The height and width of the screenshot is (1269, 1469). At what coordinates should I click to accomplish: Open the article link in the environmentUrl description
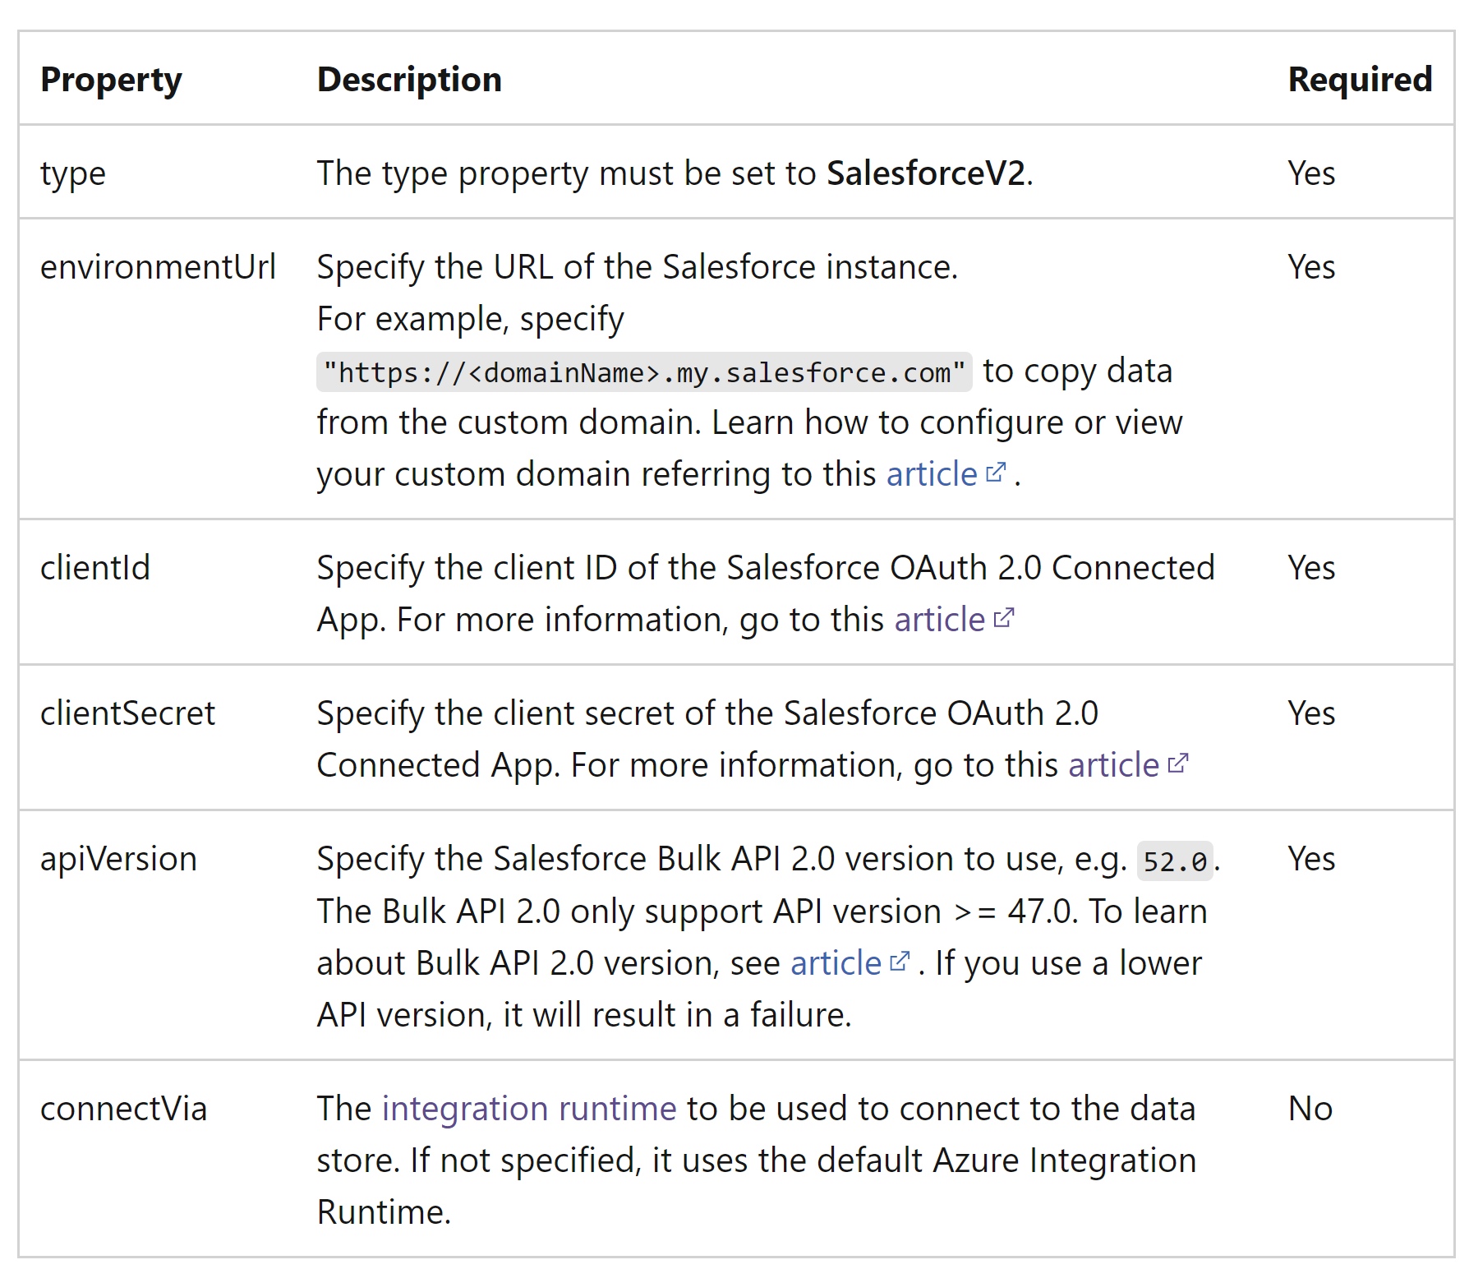[x=932, y=474]
